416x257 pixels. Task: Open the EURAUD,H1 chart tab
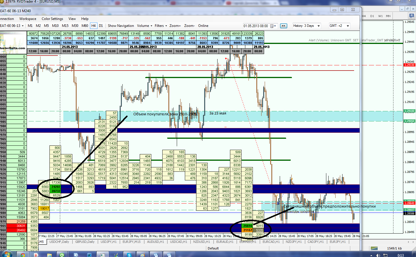(x=225, y=242)
